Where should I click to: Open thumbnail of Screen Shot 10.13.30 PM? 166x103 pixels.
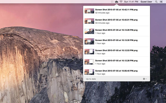pyautogui.click(x=89, y=41)
